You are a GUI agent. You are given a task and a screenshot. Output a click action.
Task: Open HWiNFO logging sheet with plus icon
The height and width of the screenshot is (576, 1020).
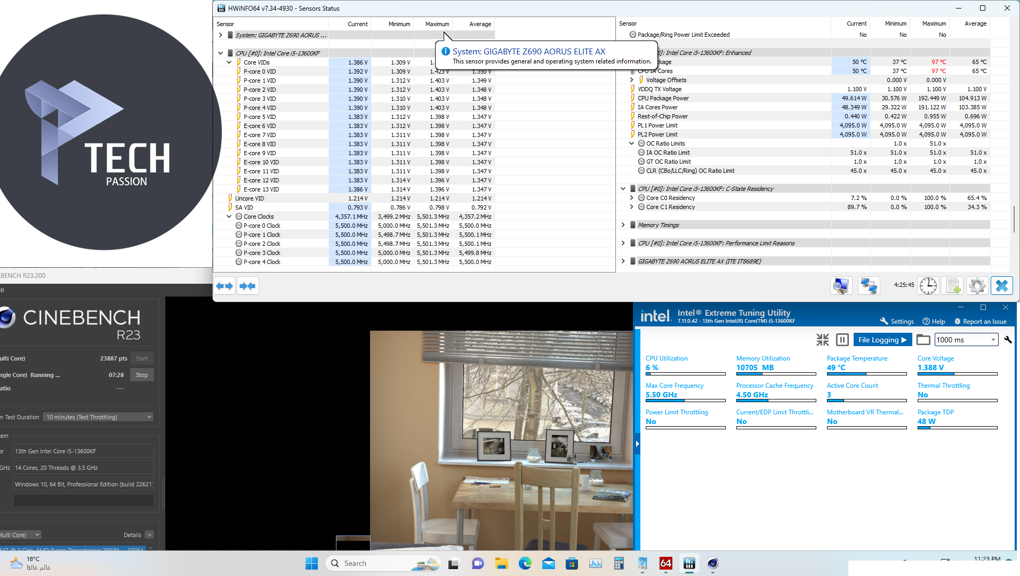tap(953, 286)
